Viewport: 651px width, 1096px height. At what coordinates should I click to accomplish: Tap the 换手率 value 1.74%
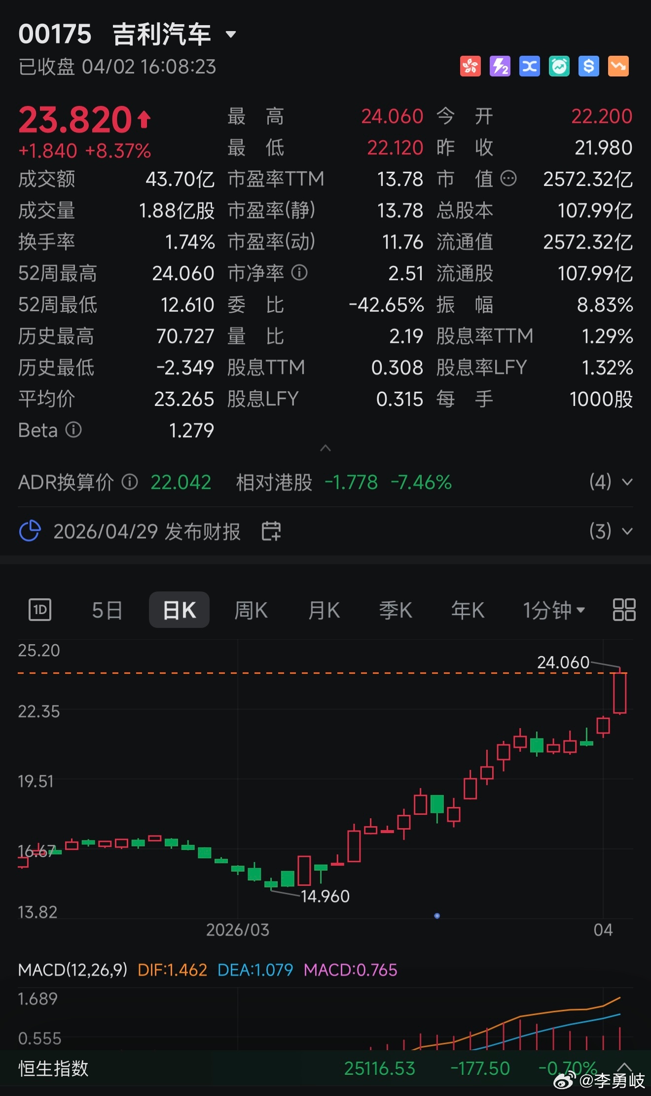[x=190, y=242]
